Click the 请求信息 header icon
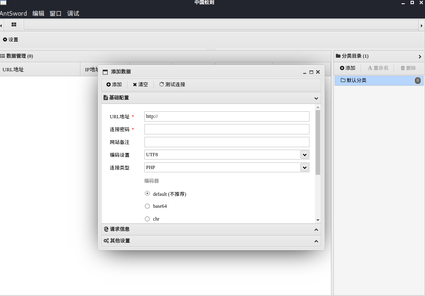Screen dimensions: 425x296 coord(106,229)
